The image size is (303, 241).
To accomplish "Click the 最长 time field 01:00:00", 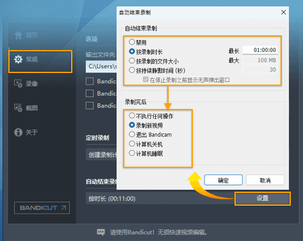I will (x=260, y=50).
